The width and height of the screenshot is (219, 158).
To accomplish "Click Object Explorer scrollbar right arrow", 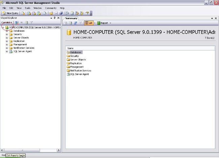I will click(x=59, y=150).
